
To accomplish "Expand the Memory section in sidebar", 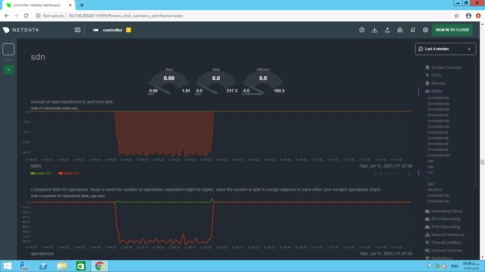I will [x=438, y=83].
